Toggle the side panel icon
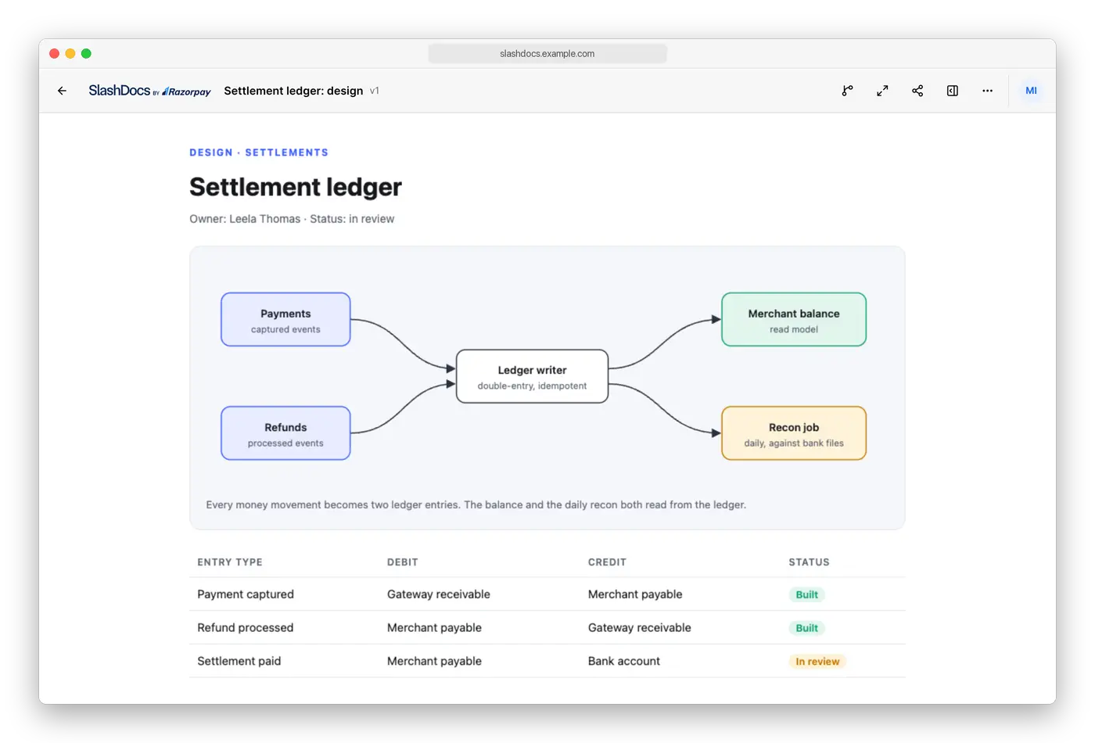 point(953,91)
